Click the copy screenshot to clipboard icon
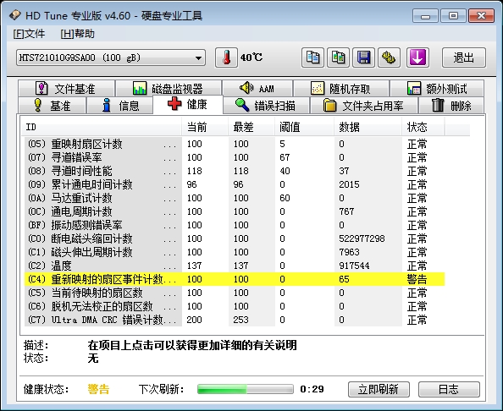This screenshot has height=411, width=503. (338, 58)
